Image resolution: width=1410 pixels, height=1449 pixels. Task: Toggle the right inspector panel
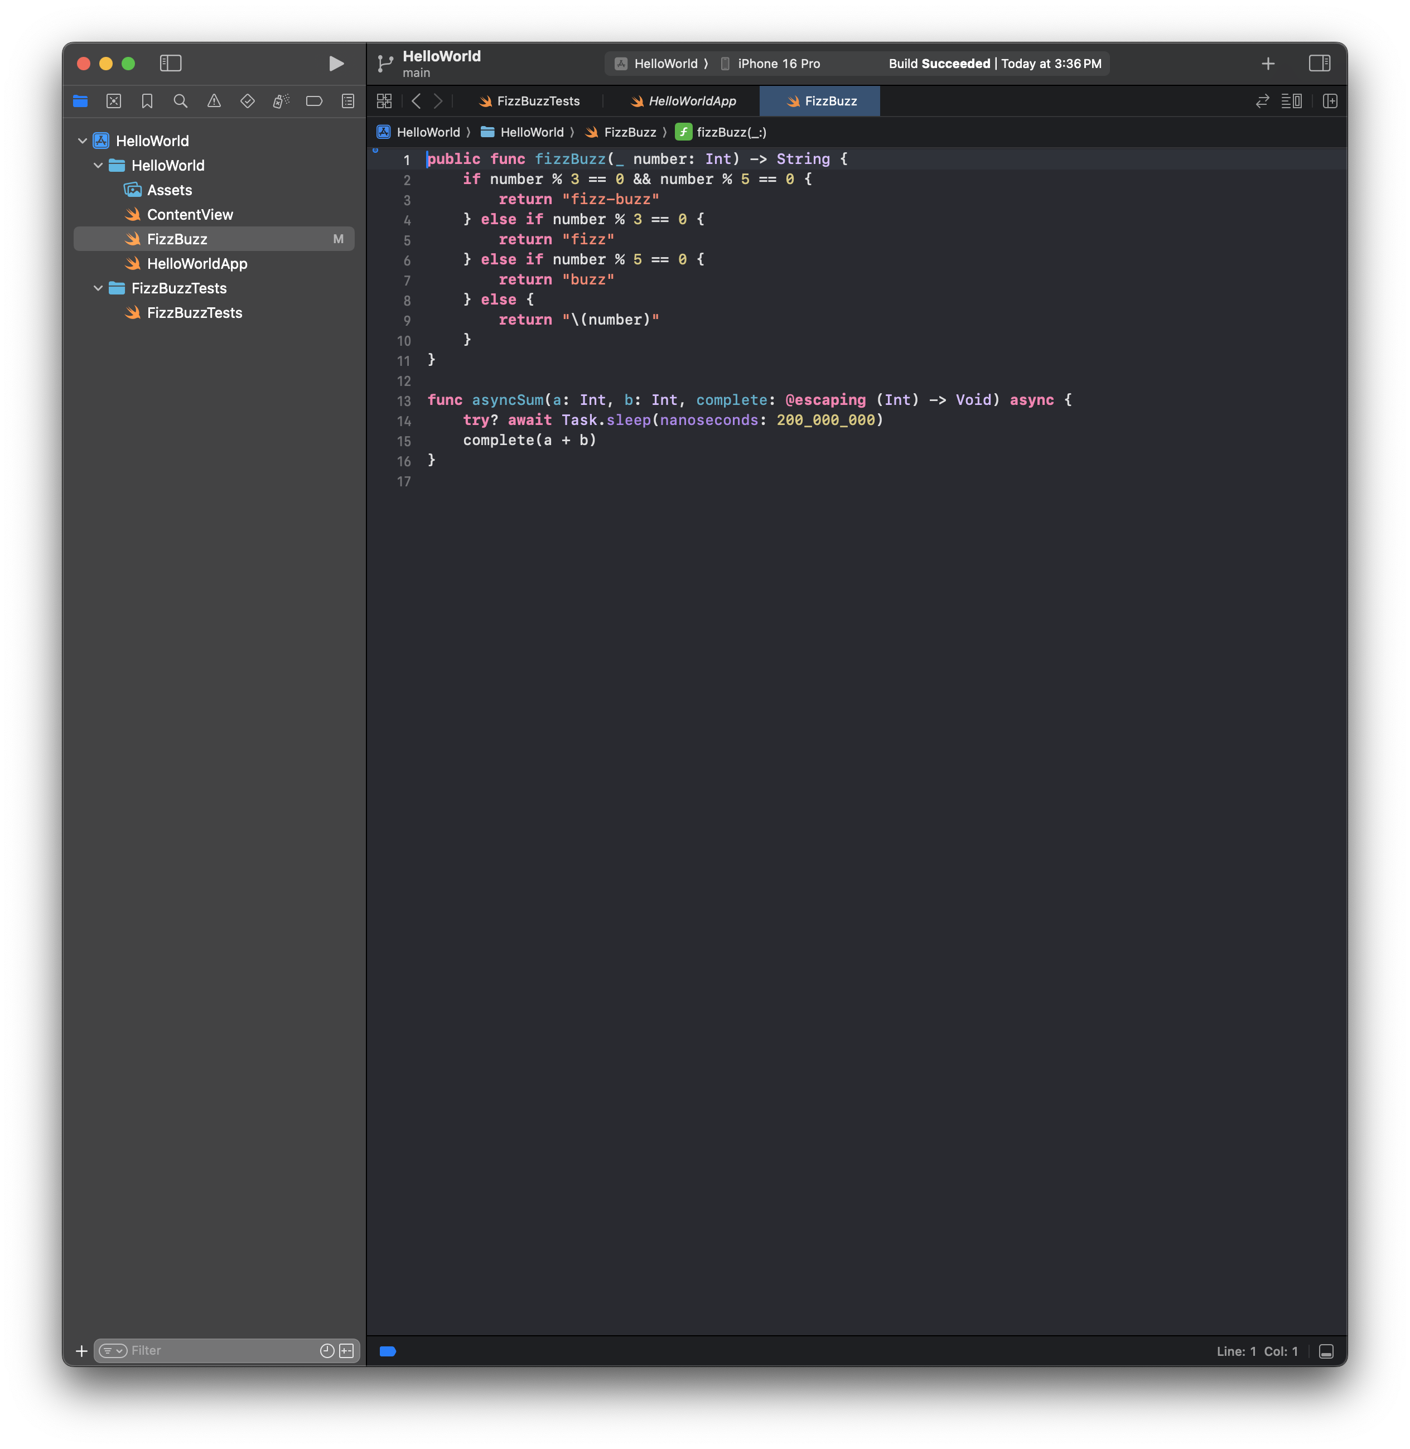1319,64
